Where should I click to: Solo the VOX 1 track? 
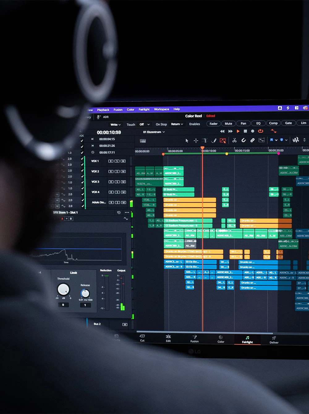click(x=117, y=161)
